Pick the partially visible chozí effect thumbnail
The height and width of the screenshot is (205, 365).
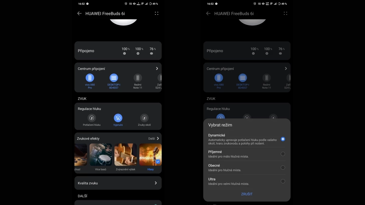click(81, 155)
